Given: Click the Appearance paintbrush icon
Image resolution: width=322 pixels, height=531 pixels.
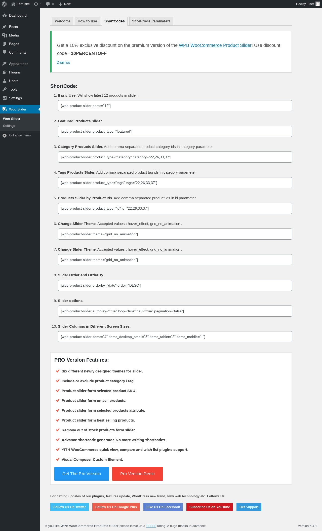Looking at the screenshot, I should tap(5, 64).
